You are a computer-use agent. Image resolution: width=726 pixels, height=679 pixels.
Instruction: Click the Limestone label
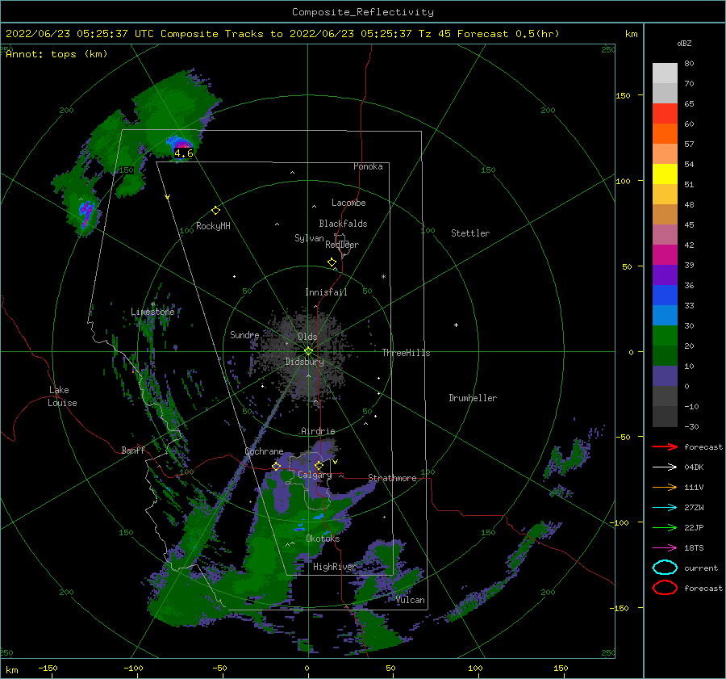tap(152, 312)
